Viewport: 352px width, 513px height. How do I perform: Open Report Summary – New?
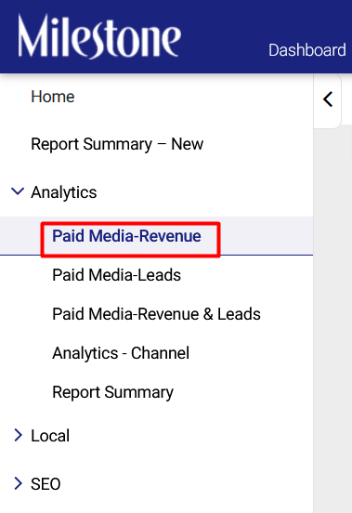click(117, 144)
